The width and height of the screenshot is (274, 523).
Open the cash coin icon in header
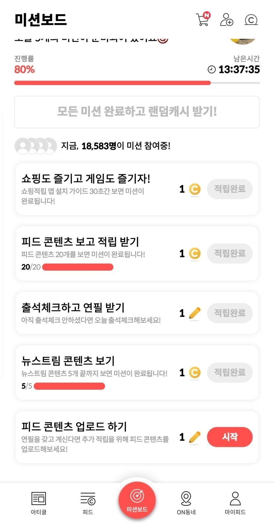click(251, 20)
